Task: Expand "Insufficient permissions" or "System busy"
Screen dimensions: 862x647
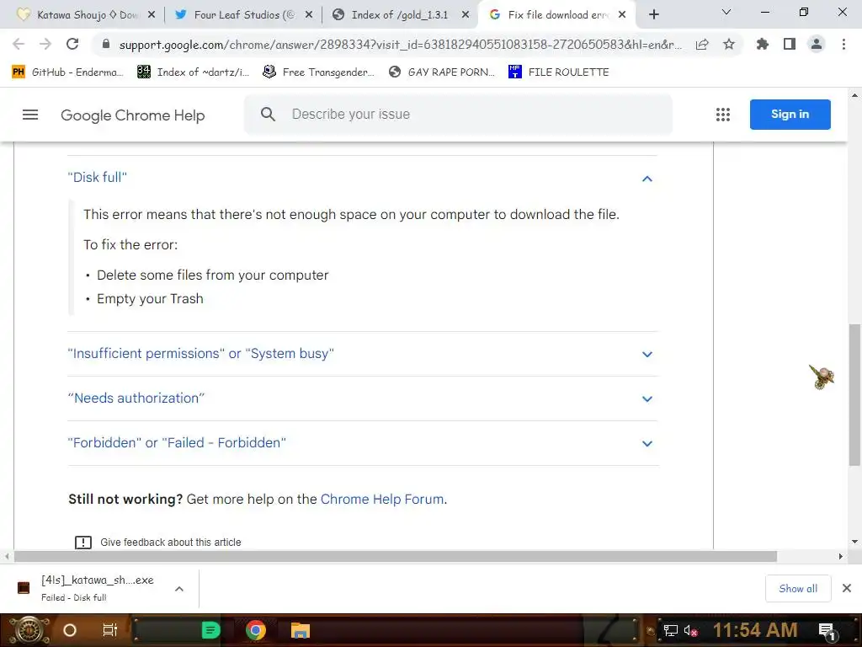Action: tap(647, 355)
